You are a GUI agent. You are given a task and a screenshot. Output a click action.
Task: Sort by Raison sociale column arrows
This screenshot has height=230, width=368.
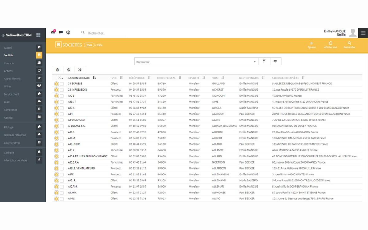coord(94,78)
